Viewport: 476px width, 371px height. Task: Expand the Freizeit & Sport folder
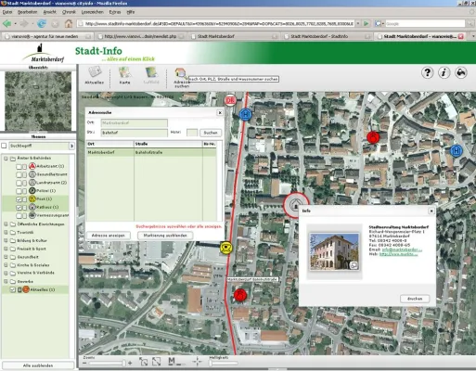click(6, 249)
